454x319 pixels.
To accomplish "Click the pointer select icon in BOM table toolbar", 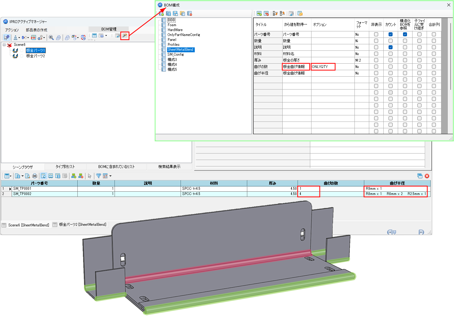I will click(x=90, y=176).
